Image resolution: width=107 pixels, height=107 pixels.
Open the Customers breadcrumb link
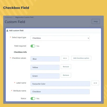(x=9, y=17)
